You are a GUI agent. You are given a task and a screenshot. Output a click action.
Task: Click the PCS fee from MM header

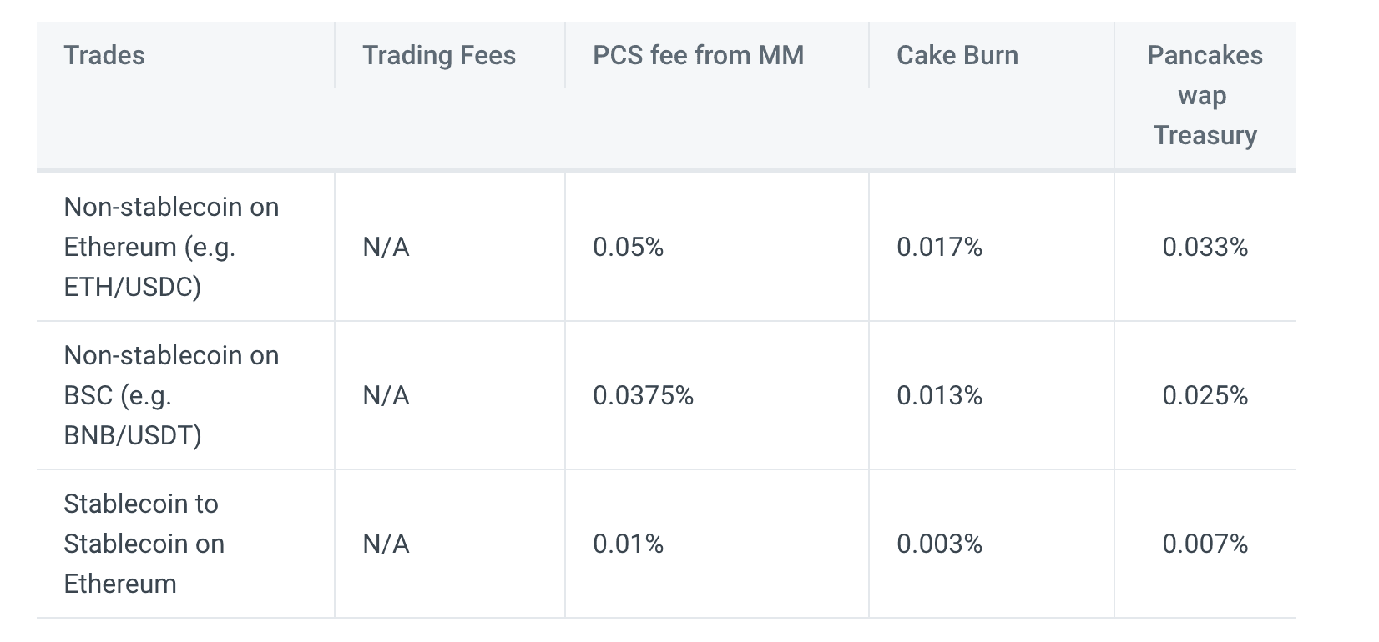click(x=698, y=56)
